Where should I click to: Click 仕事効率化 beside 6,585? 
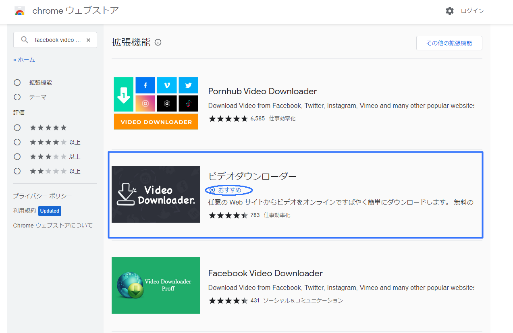[282, 119]
